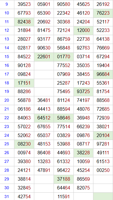This screenshot has width=113, height=200.
Task: Select number 20692
Action: [x=44, y=22]
